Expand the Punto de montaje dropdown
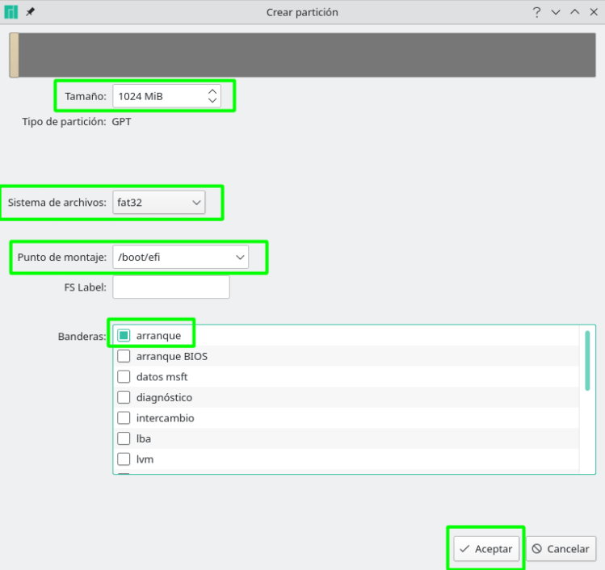605x570 pixels. (x=180, y=257)
